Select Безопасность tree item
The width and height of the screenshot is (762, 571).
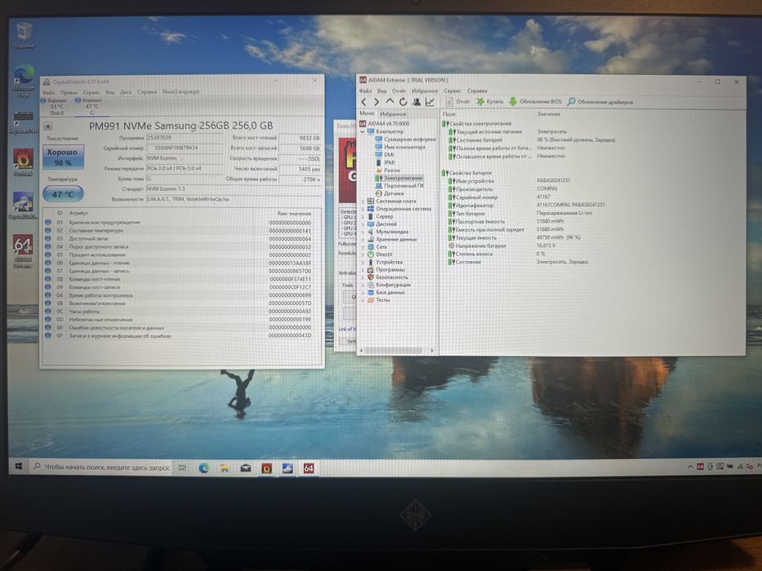pos(388,277)
